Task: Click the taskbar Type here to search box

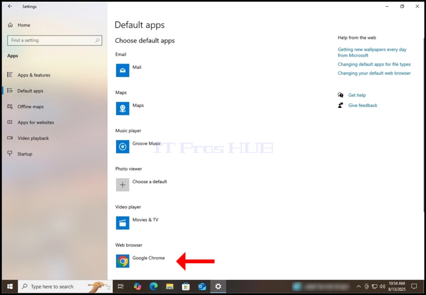Action: pyautogui.click(x=65, y=287)
